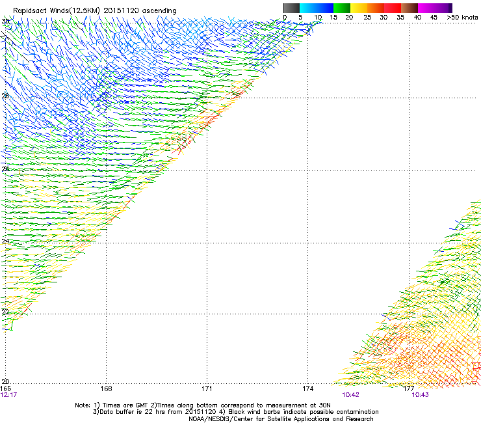Click the 'Times are GMT' note line
Screen dimensions: 481x423
tap(202, 405)
